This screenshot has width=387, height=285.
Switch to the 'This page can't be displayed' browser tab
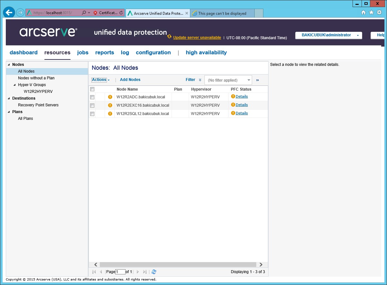222,13
